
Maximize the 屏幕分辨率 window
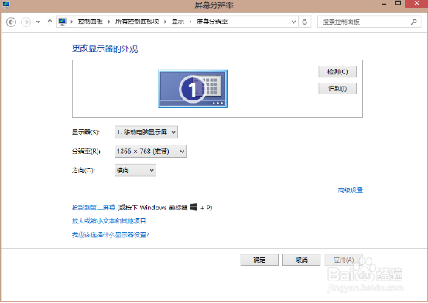click(398, 4)
